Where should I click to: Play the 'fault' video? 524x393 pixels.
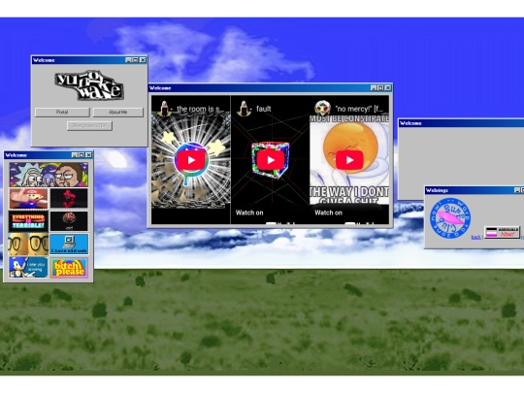pos(271,160)
